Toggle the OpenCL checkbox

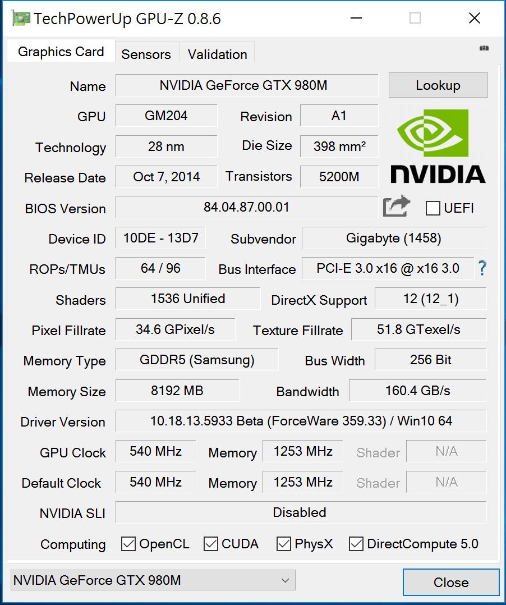pos(128,544)
